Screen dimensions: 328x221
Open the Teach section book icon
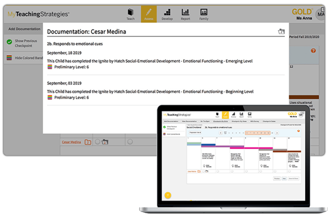pyautogui.click(x=130, y=14)
